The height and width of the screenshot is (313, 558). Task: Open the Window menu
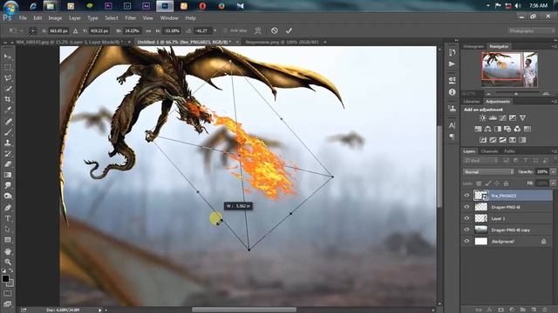pos(169,17)
